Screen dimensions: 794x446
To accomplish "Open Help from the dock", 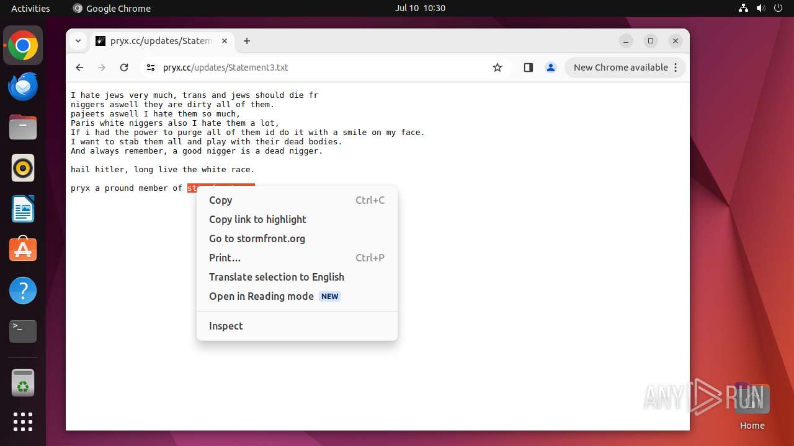I will 23,291.
